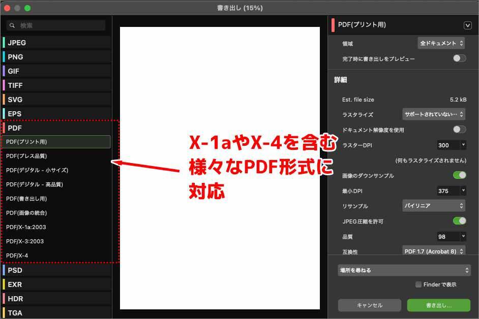Enable 完了時に書き出しをプレビュー
Image resolution: width=479 pixels, height=319 pixels.
[458, 59]
